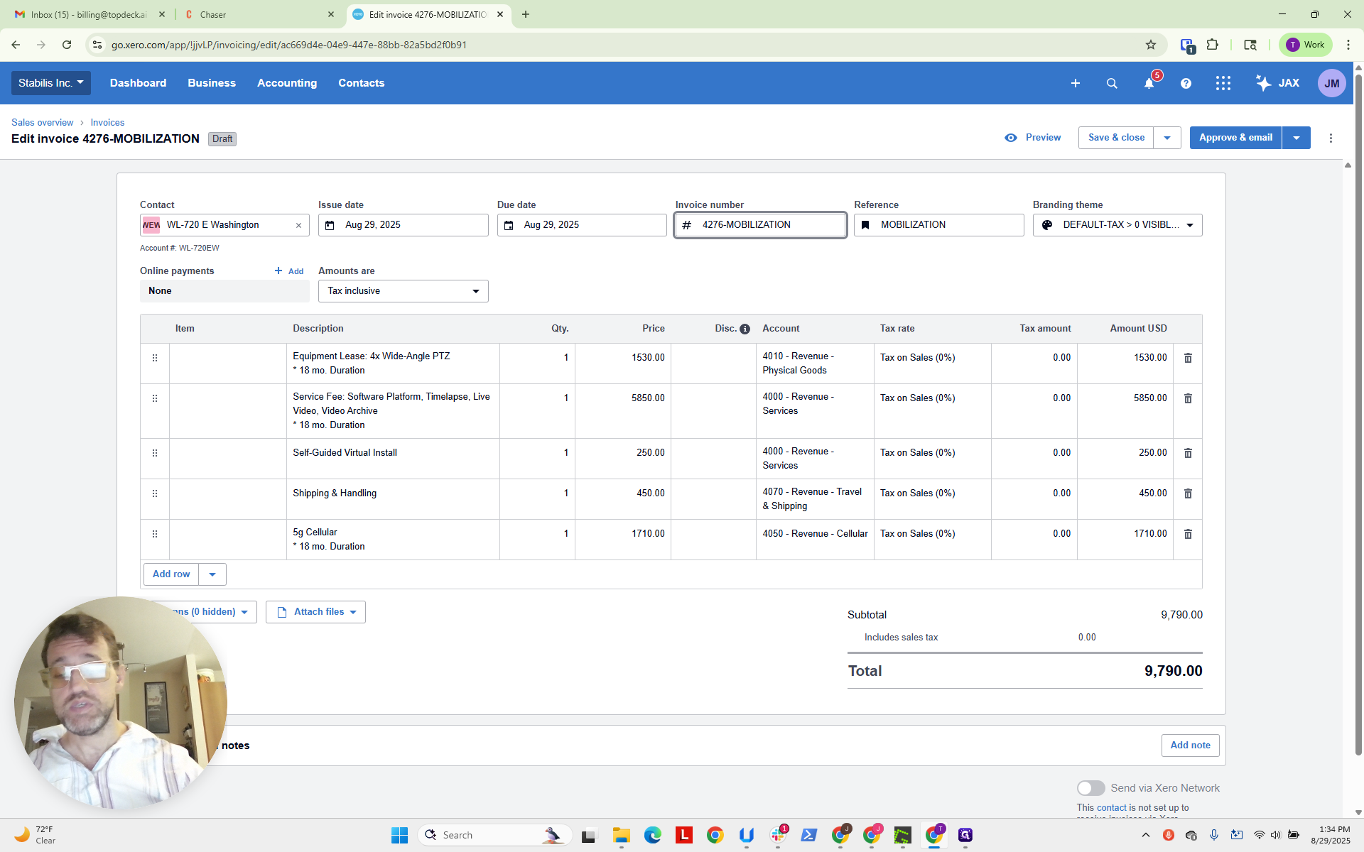Viewport: 1364px width, 852px height.
Task: Delete the Shipping & Handling line
Action: pos(1188,493)
